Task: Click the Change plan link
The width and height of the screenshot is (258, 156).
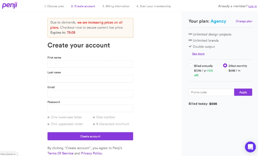Action: (x=244, y=21)
